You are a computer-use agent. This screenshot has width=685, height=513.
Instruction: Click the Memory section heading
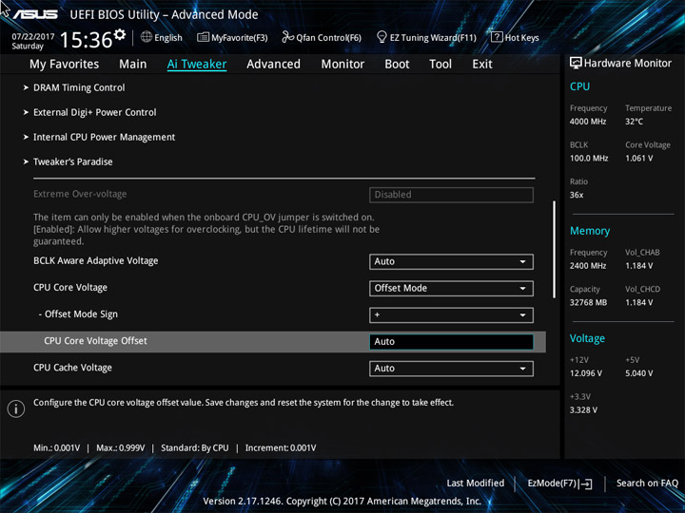589,231
